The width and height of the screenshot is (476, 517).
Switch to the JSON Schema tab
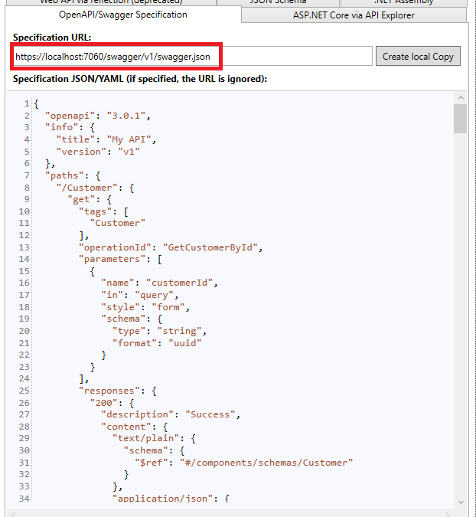coord(279,2)
